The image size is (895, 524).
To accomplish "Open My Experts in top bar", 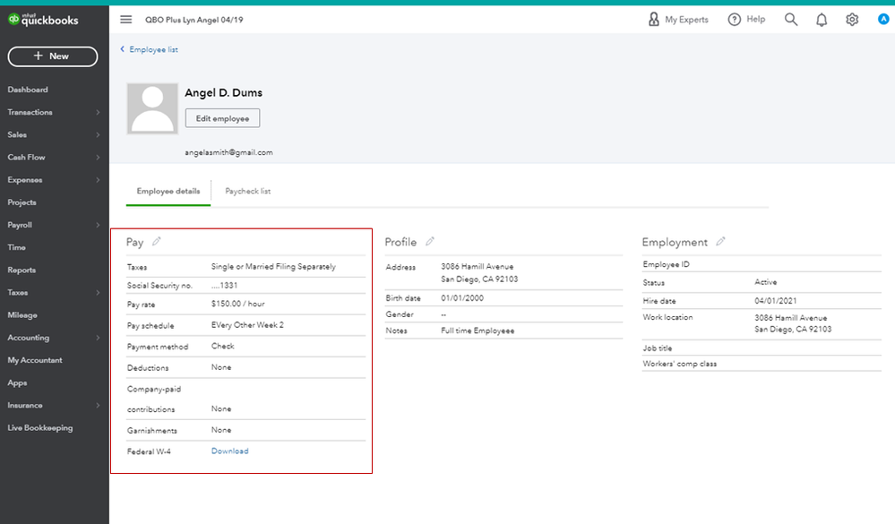I will [678, 20].
